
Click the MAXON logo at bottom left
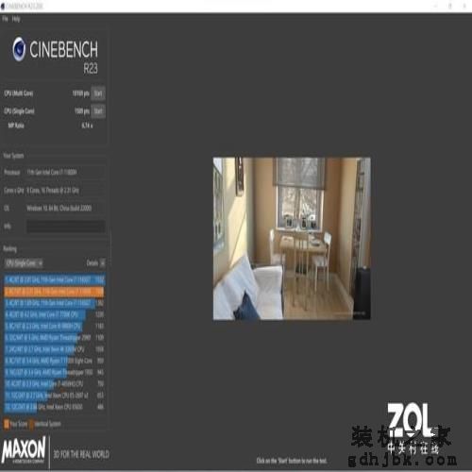pyautogui.click(x=24, y=449)
